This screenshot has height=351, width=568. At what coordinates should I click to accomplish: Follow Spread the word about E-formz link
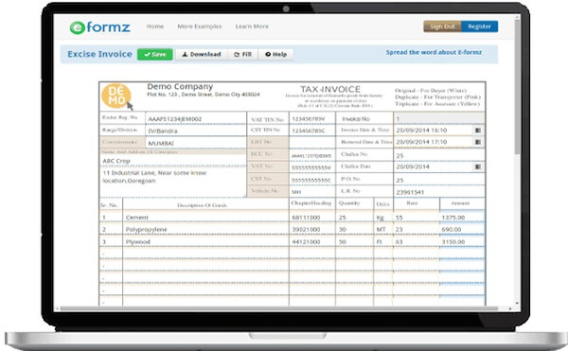[x=434, y=52]
